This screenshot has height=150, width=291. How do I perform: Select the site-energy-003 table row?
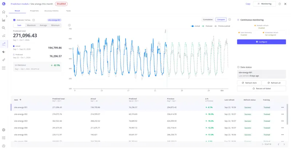(148, 121)
